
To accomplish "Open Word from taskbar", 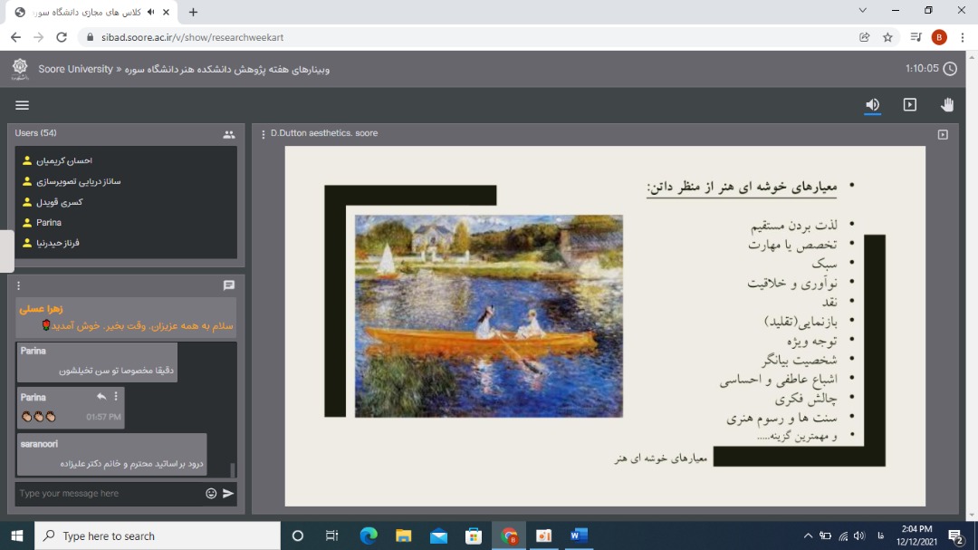I will click(x=579, y=536).
